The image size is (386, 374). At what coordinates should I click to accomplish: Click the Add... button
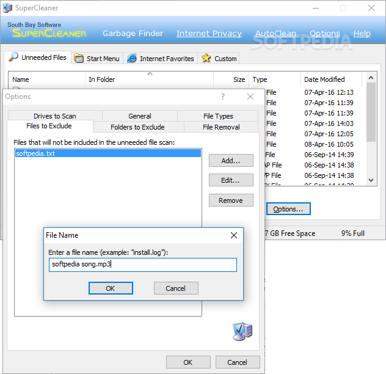231,161
